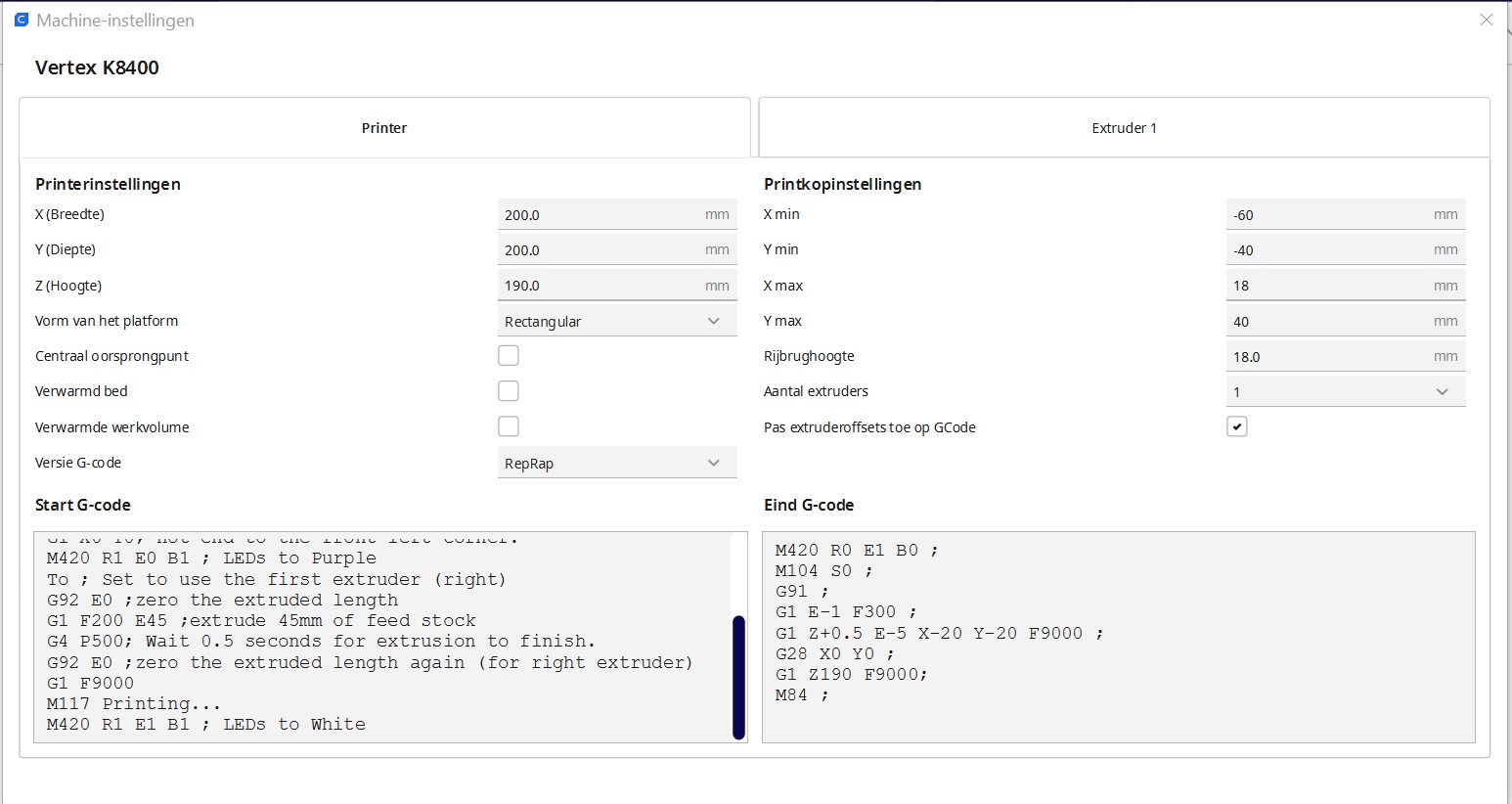This screenshot has height=804, width=1512.
Task: Open the Extruder 1 tab
Action: (1124, 127)
